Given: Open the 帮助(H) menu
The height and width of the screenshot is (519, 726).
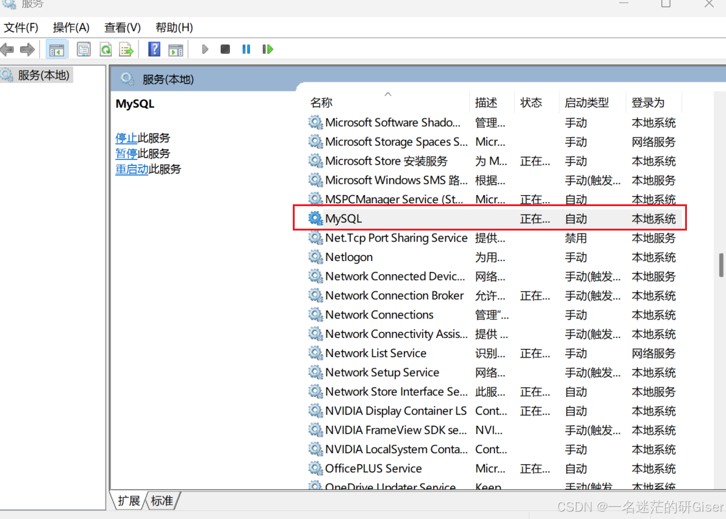Looking at the screenshot, I should click(x=174, y=27).
